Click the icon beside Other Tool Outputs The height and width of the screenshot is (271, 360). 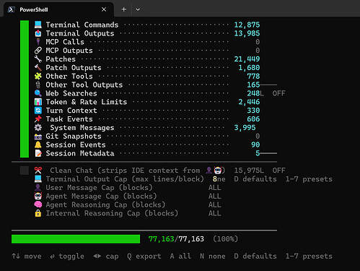click(38, 85)
